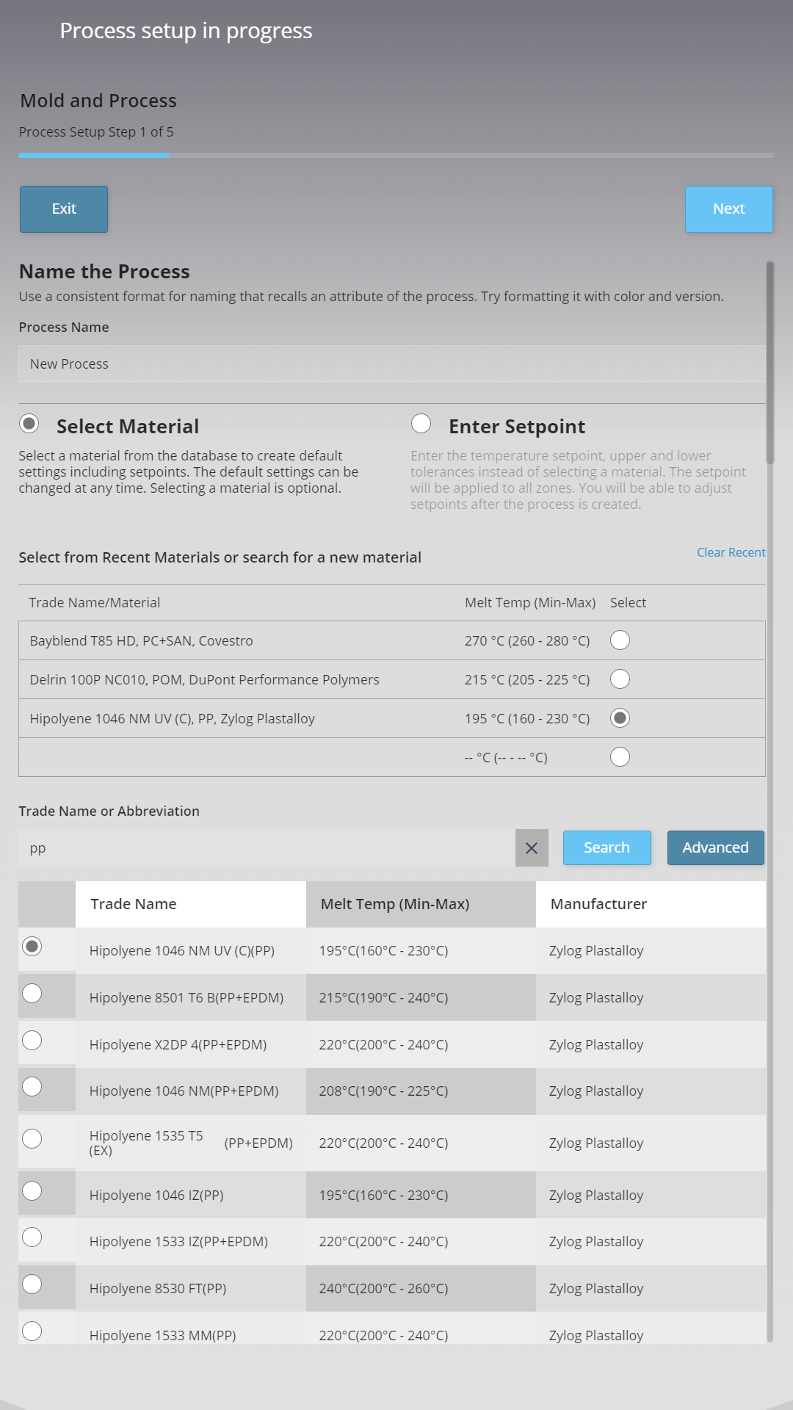The height and width of the screenshot is (1410, 793).
Task: Exit the process setup
Action: pos(64,209)
